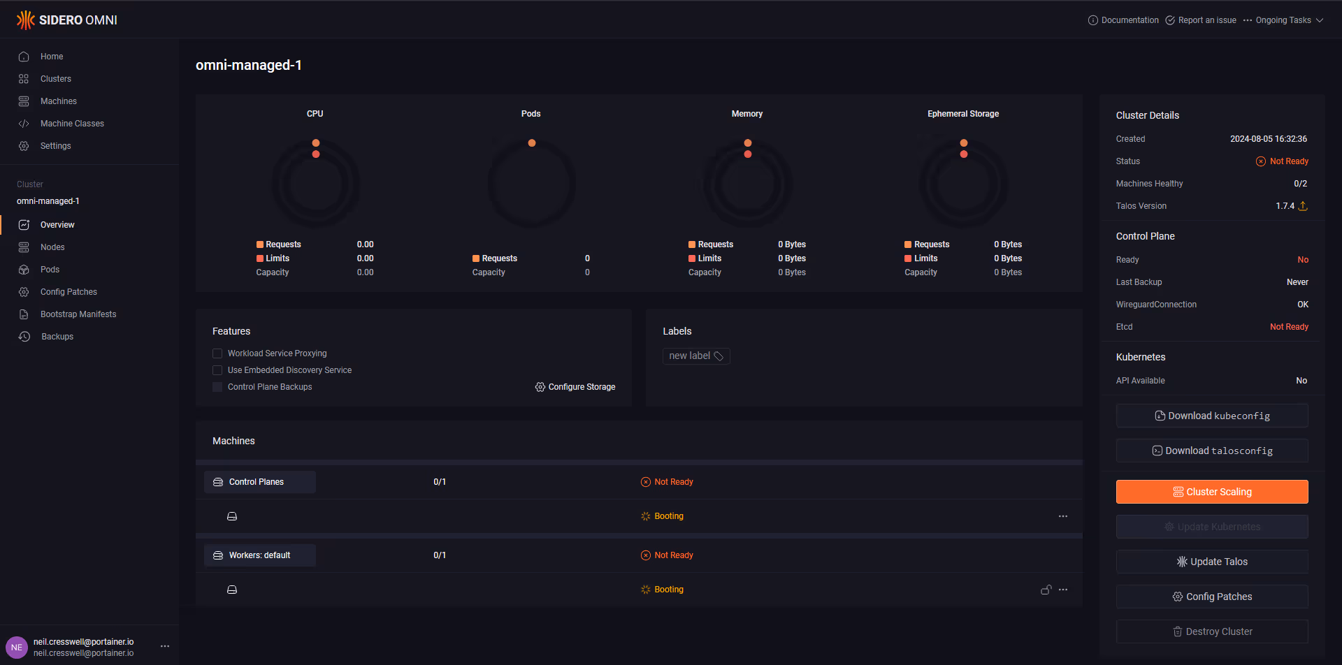Image resolution: width=1342 pixels, height=665 pixels.
Task: Click the Etcd Not Ready status text
Action: pyautogui.click(x=1289, y=327)
